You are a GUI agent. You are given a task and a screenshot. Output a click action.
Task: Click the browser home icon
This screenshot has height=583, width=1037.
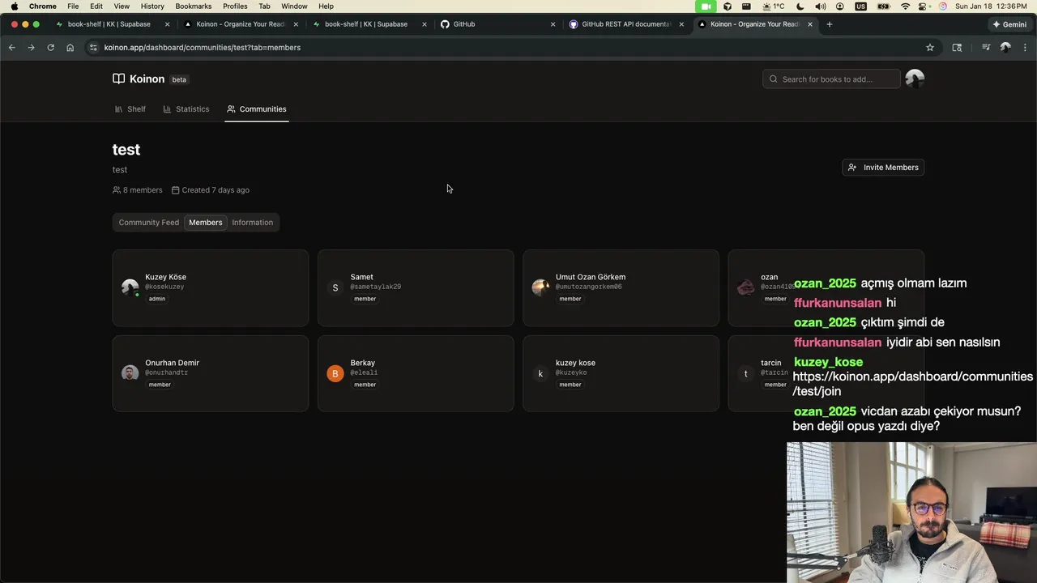pos(70,48)
